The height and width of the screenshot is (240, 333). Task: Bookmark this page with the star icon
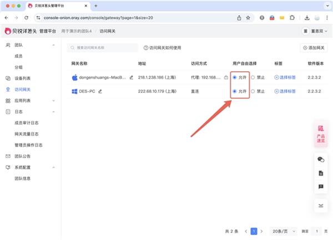tap(248, 18)
